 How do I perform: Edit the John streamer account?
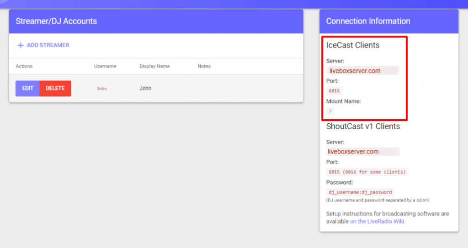27,88
